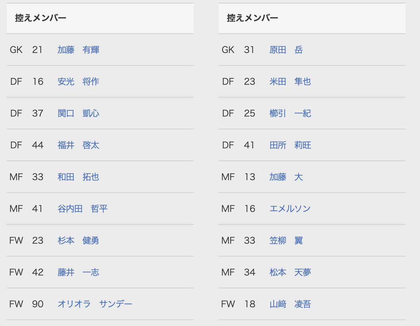Click defender 米田 隼也 name

pyautogui.click(x=290, y=82)
